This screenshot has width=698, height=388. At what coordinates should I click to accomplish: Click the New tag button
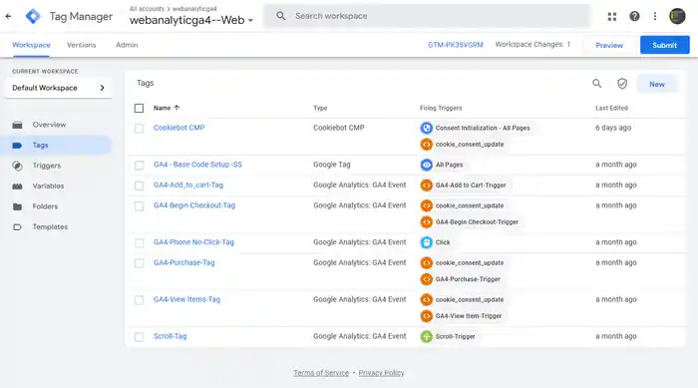tap(657, 84)
